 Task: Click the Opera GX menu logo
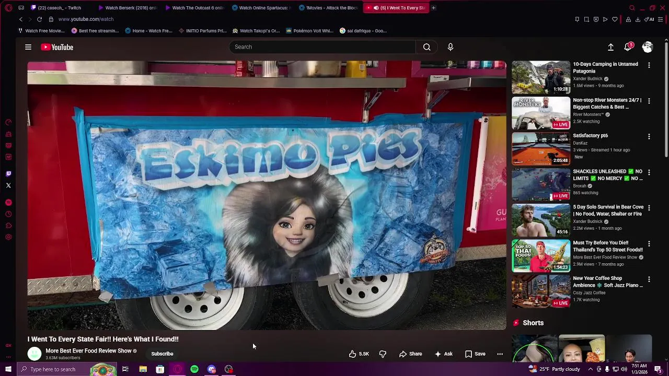click(8, 8)
